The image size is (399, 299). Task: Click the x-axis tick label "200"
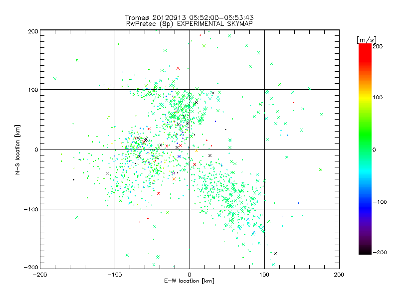[x=339, y=275]
